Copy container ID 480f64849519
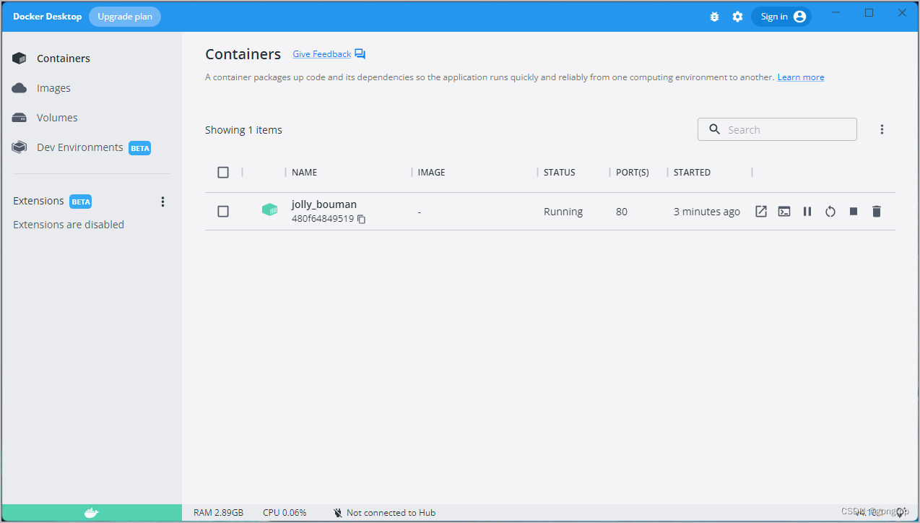 click(x=362, y=219)
